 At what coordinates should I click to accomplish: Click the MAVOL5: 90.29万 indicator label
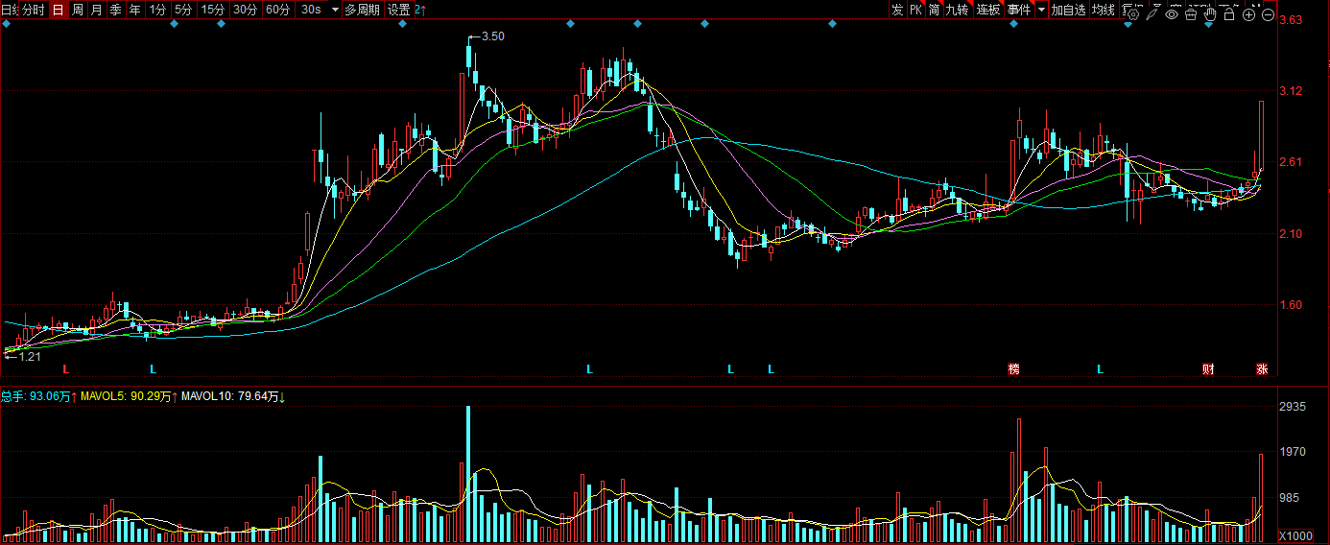[130, 395]
